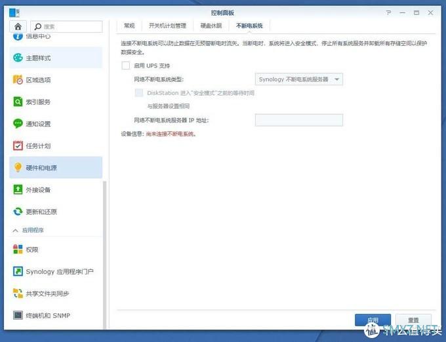Switch to the 开关机计划管理 tab
Image resolution: width=446 pixels, height=342 pixels.
pyautogui.click(x=167, y=26)
